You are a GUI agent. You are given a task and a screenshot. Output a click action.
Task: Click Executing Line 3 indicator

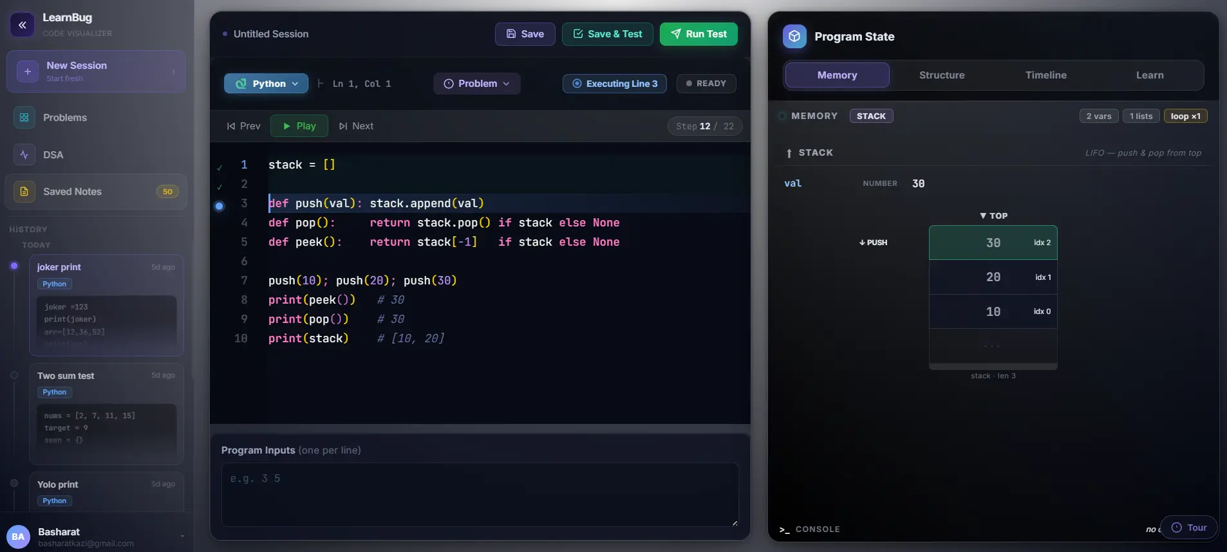pyautogui.click(x=615, y=84)
